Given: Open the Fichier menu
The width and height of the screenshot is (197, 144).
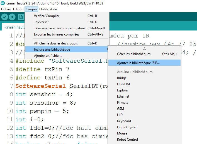Looking at the screenshot, I should (6, 9).
